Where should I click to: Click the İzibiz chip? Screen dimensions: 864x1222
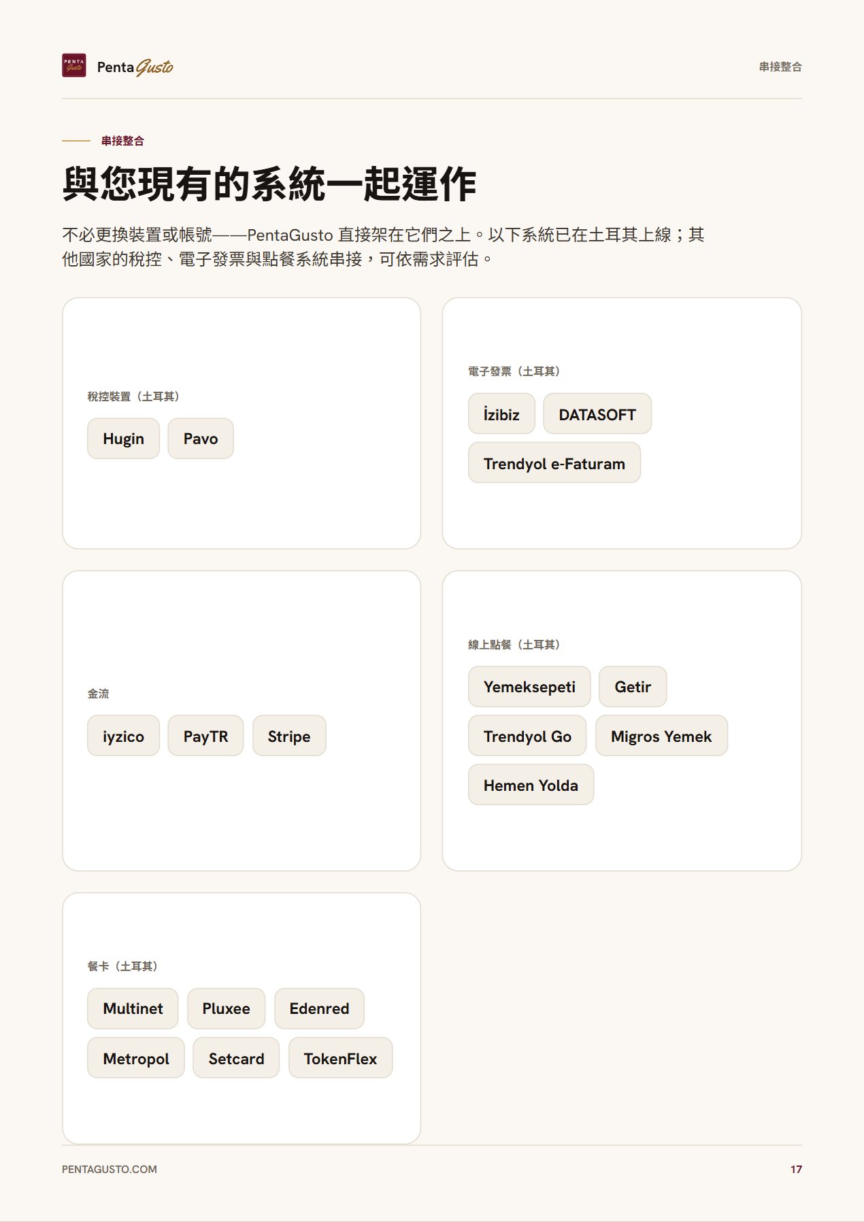501,414
